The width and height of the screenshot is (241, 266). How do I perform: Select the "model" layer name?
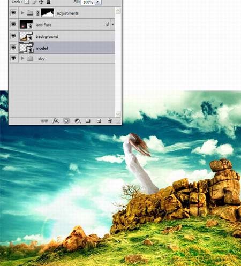[x=42, y=48]
